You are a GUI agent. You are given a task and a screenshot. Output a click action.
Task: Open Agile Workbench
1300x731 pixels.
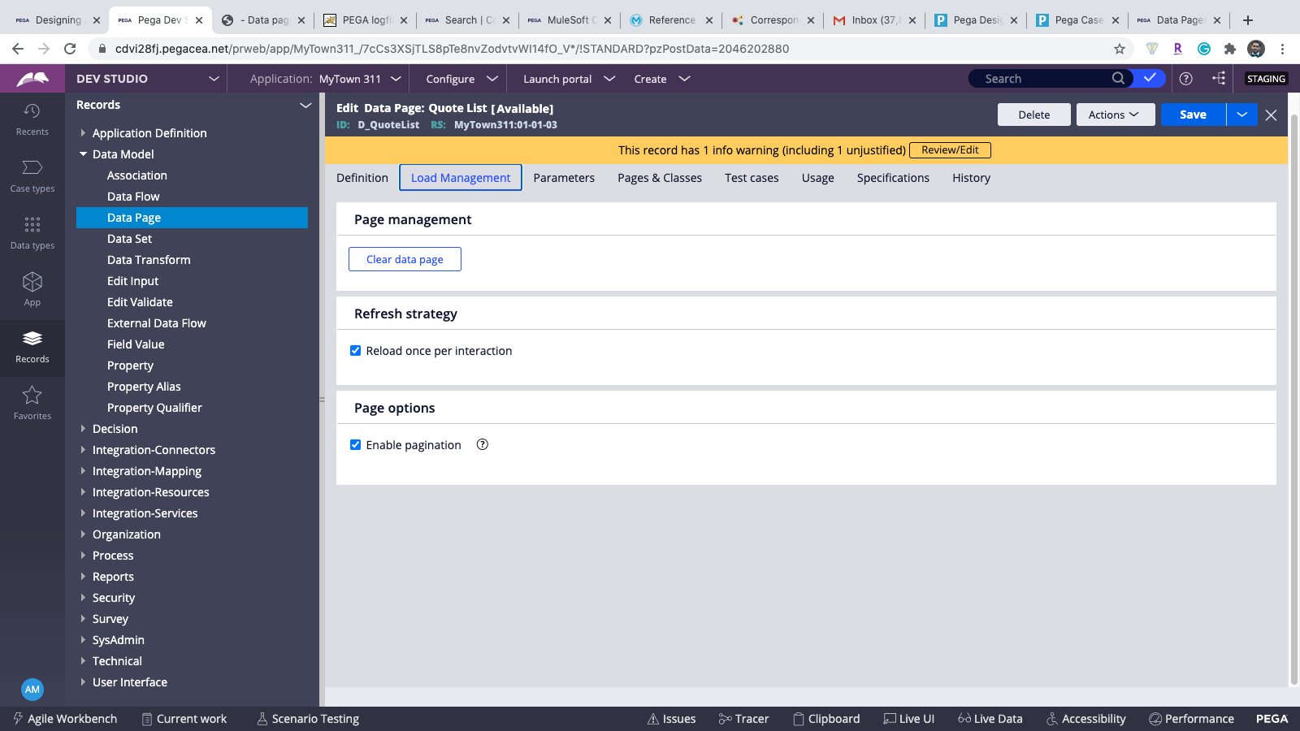click(x=64, y=718)
